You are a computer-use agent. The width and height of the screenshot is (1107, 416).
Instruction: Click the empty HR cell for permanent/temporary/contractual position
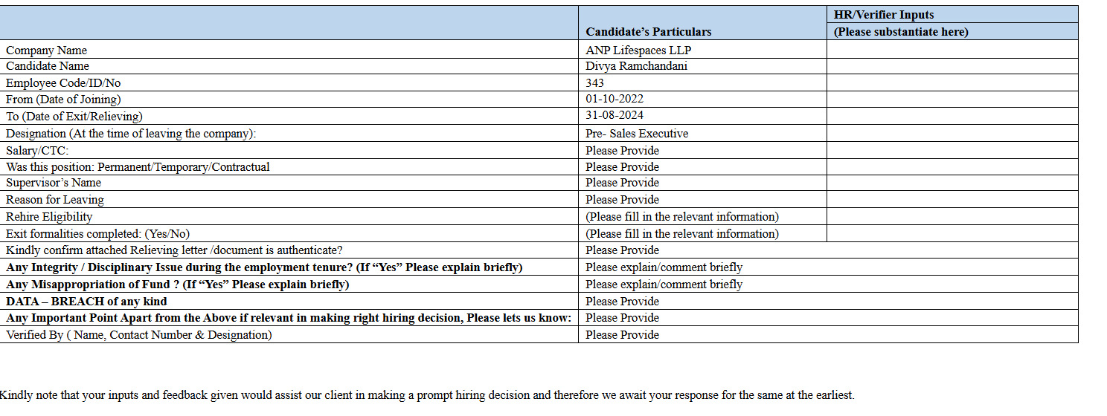(x=952, y=167)
